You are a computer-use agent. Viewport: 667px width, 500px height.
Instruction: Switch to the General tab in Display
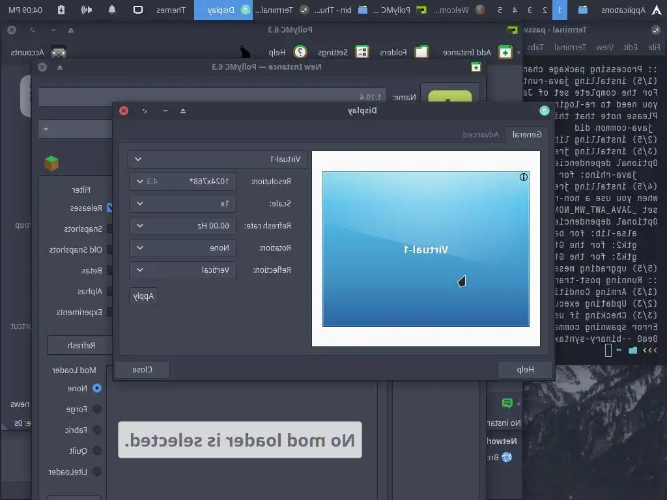click(526, 135)
